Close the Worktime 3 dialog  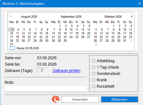[x=140, y=3]
